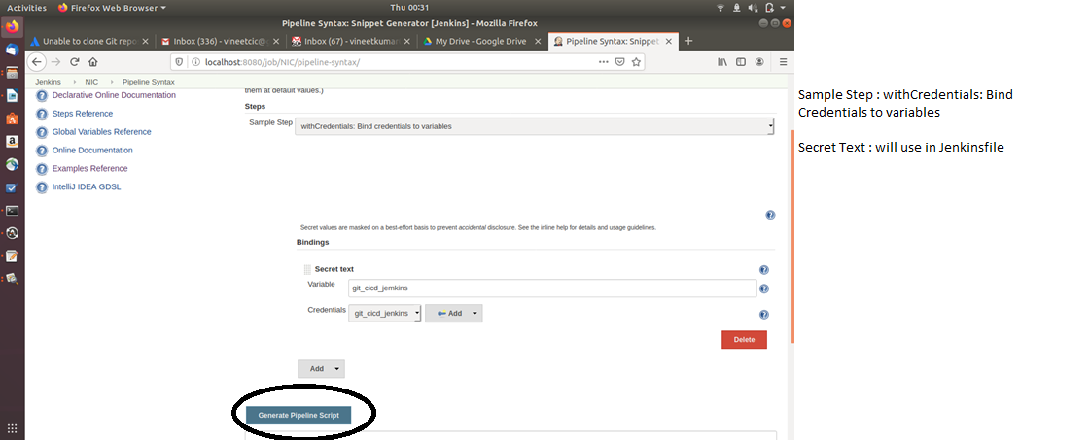The height and width of the screenshot is (440, 1090).
Task: Click help icon beside Variable field
Action: click(x=764, y=288)
